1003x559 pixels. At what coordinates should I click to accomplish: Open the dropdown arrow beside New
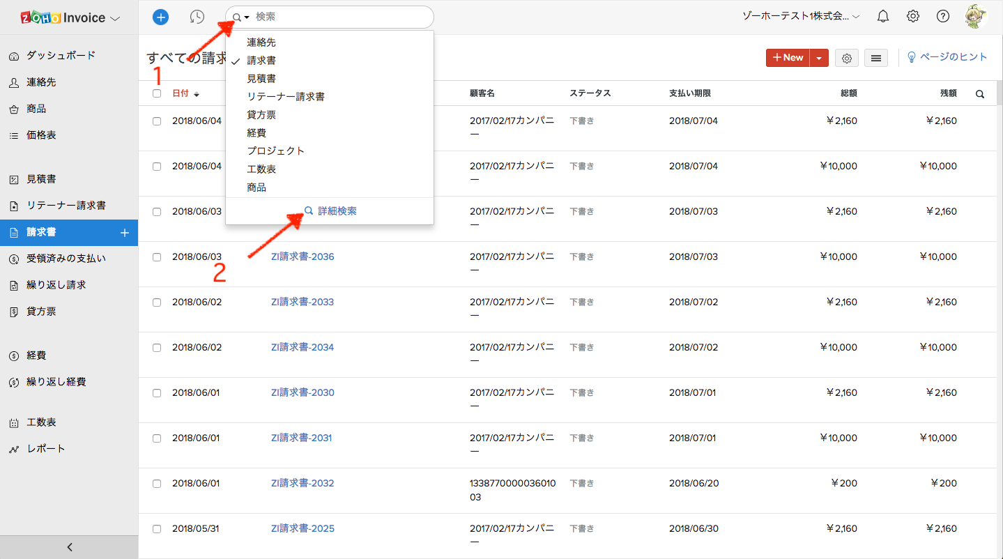[x=819, y=58]
